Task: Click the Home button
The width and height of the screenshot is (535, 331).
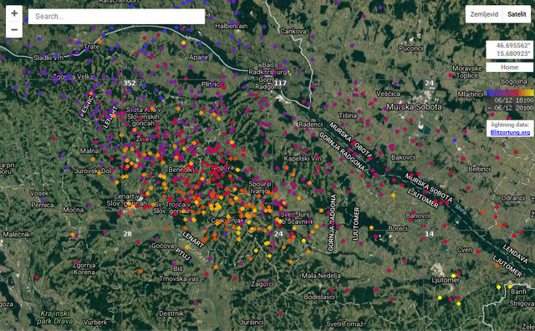Action: coord(509,67)
